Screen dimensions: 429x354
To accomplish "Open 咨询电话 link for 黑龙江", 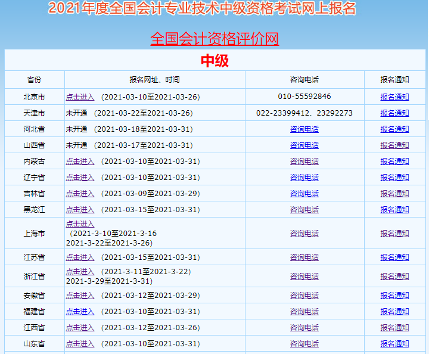I will point(304,210).
